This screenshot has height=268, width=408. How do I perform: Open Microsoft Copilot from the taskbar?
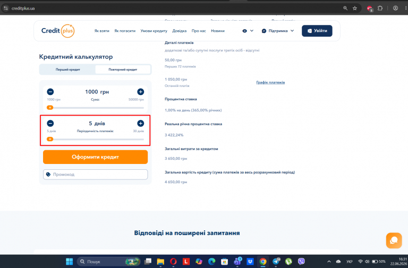point(199,262)
